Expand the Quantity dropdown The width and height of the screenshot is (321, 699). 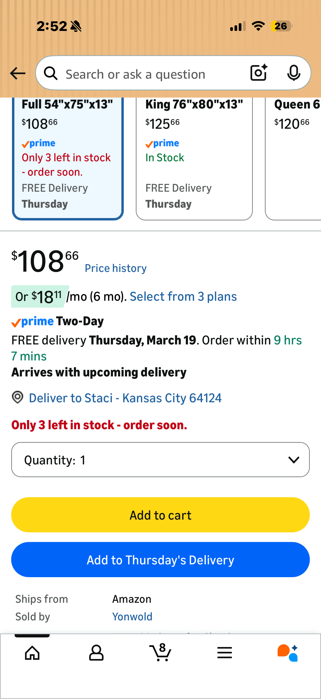point(160,460)
